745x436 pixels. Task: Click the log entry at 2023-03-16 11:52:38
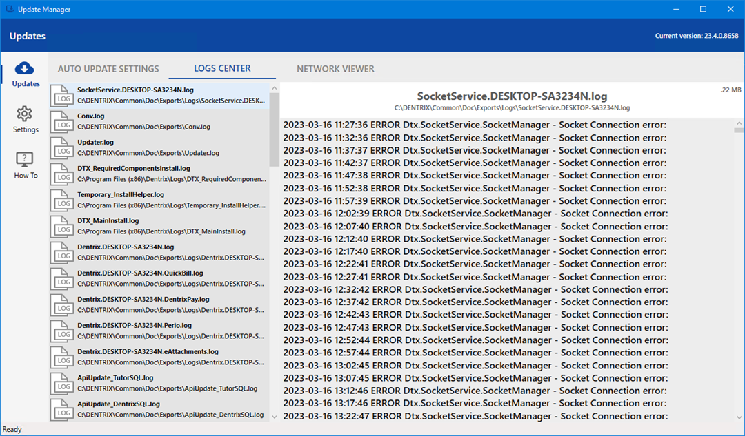(475, 188)
